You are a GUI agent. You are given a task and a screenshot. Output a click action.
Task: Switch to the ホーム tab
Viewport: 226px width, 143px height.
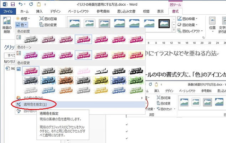[24, 11]
